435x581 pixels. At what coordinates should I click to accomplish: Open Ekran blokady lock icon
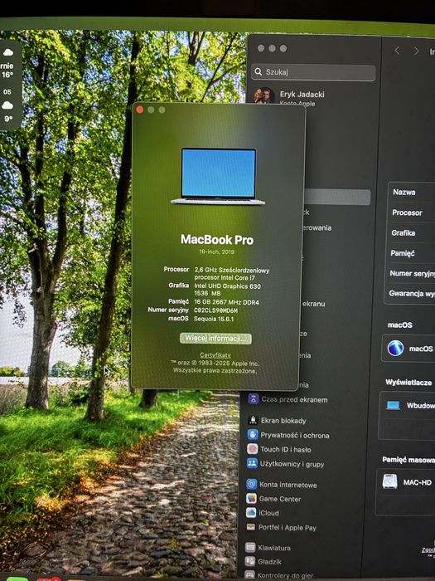(x=253, y=420)
